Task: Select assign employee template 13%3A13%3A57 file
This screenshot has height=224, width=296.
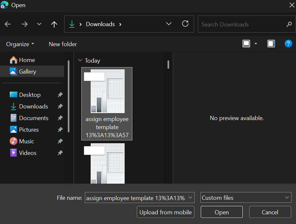Action: pos(107,104)
